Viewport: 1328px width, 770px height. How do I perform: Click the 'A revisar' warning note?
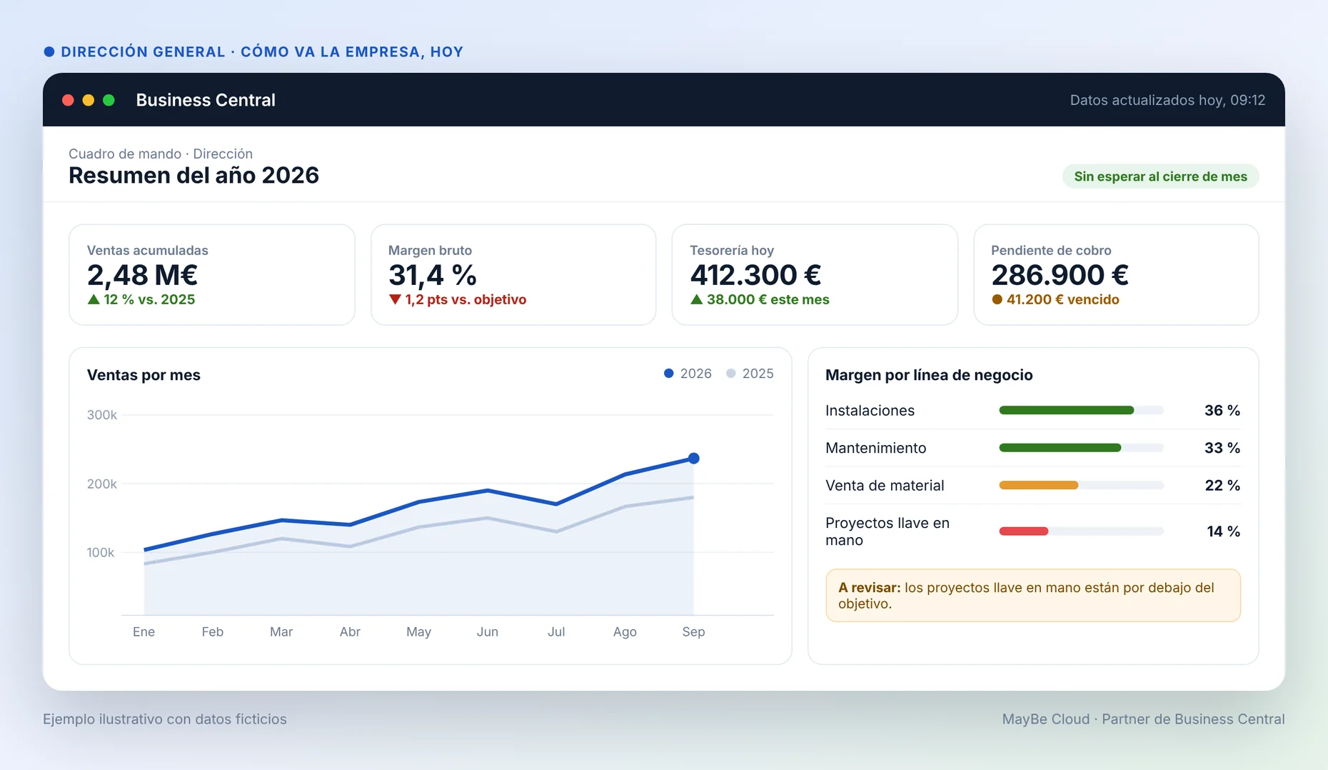click(1033, 596)
